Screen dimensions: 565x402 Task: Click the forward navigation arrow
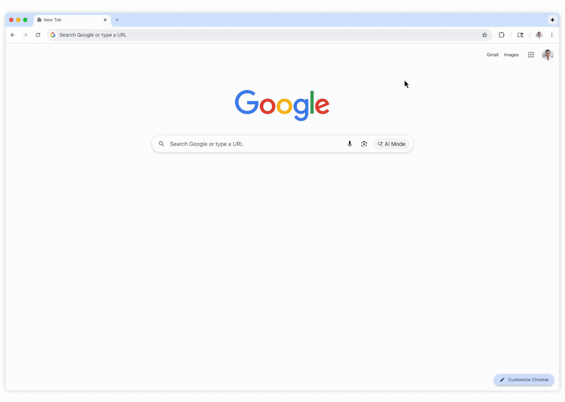click(x=25, y=35)
